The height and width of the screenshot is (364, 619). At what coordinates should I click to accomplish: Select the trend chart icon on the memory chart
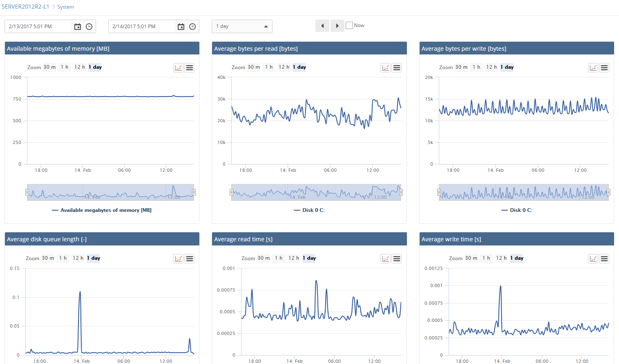[178, 67]
